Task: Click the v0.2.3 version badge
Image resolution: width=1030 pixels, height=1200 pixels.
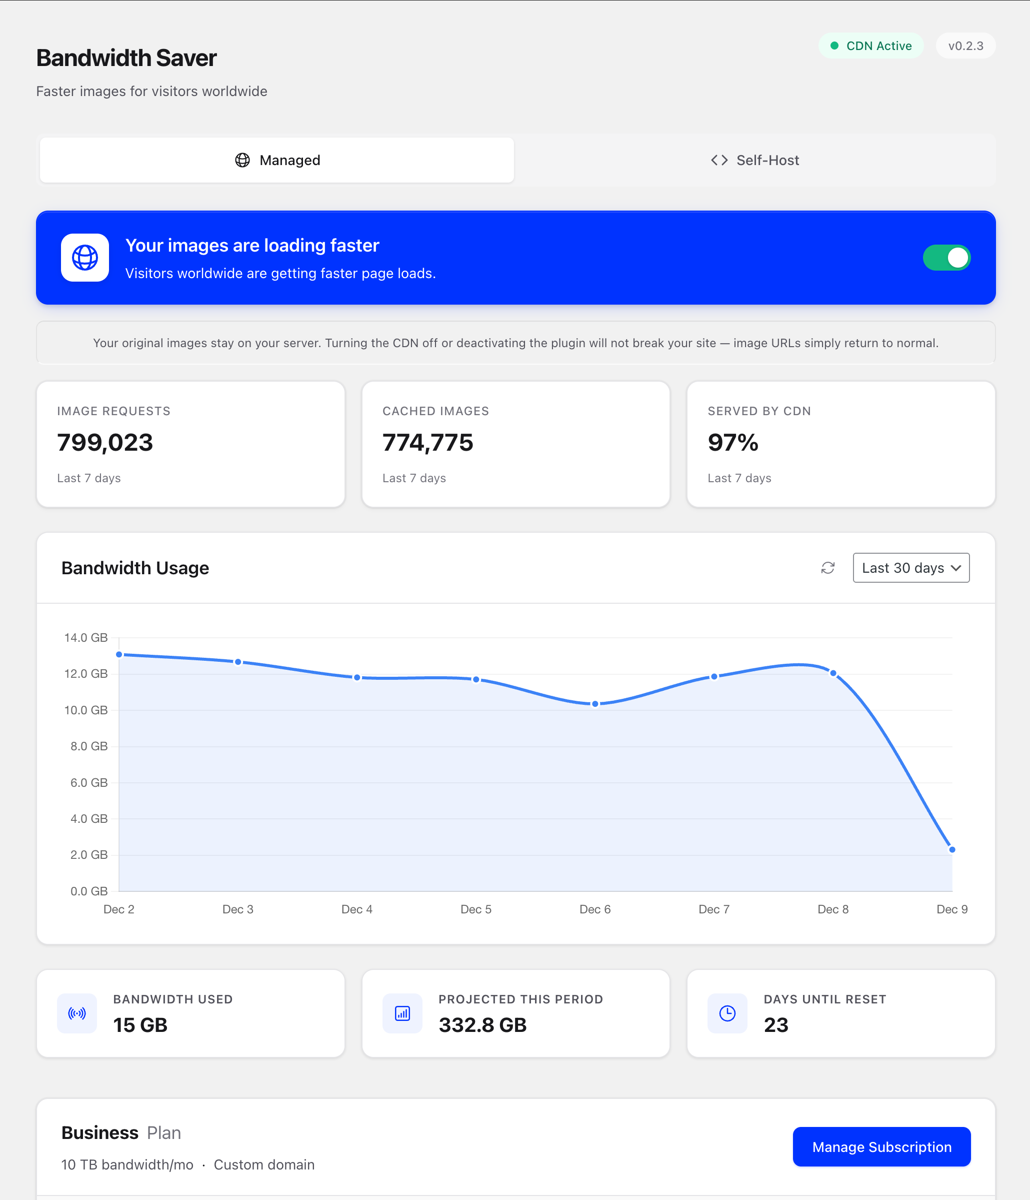Action: point(965,46)
